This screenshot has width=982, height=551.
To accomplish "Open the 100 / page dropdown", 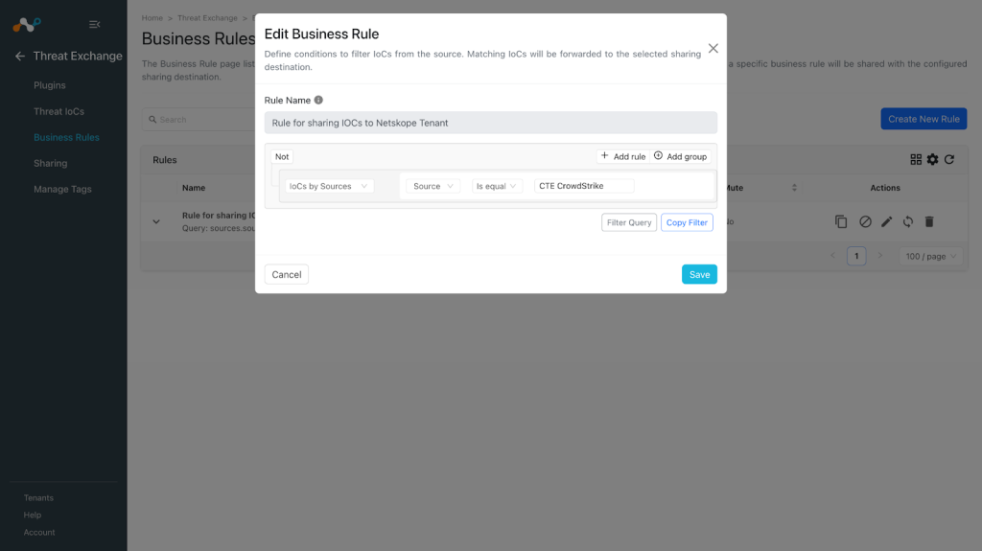I will pos(930,256).
